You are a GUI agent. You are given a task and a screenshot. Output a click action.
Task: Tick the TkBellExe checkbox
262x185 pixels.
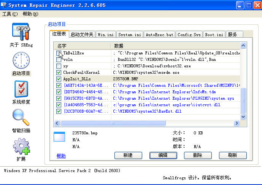(59, 53)
